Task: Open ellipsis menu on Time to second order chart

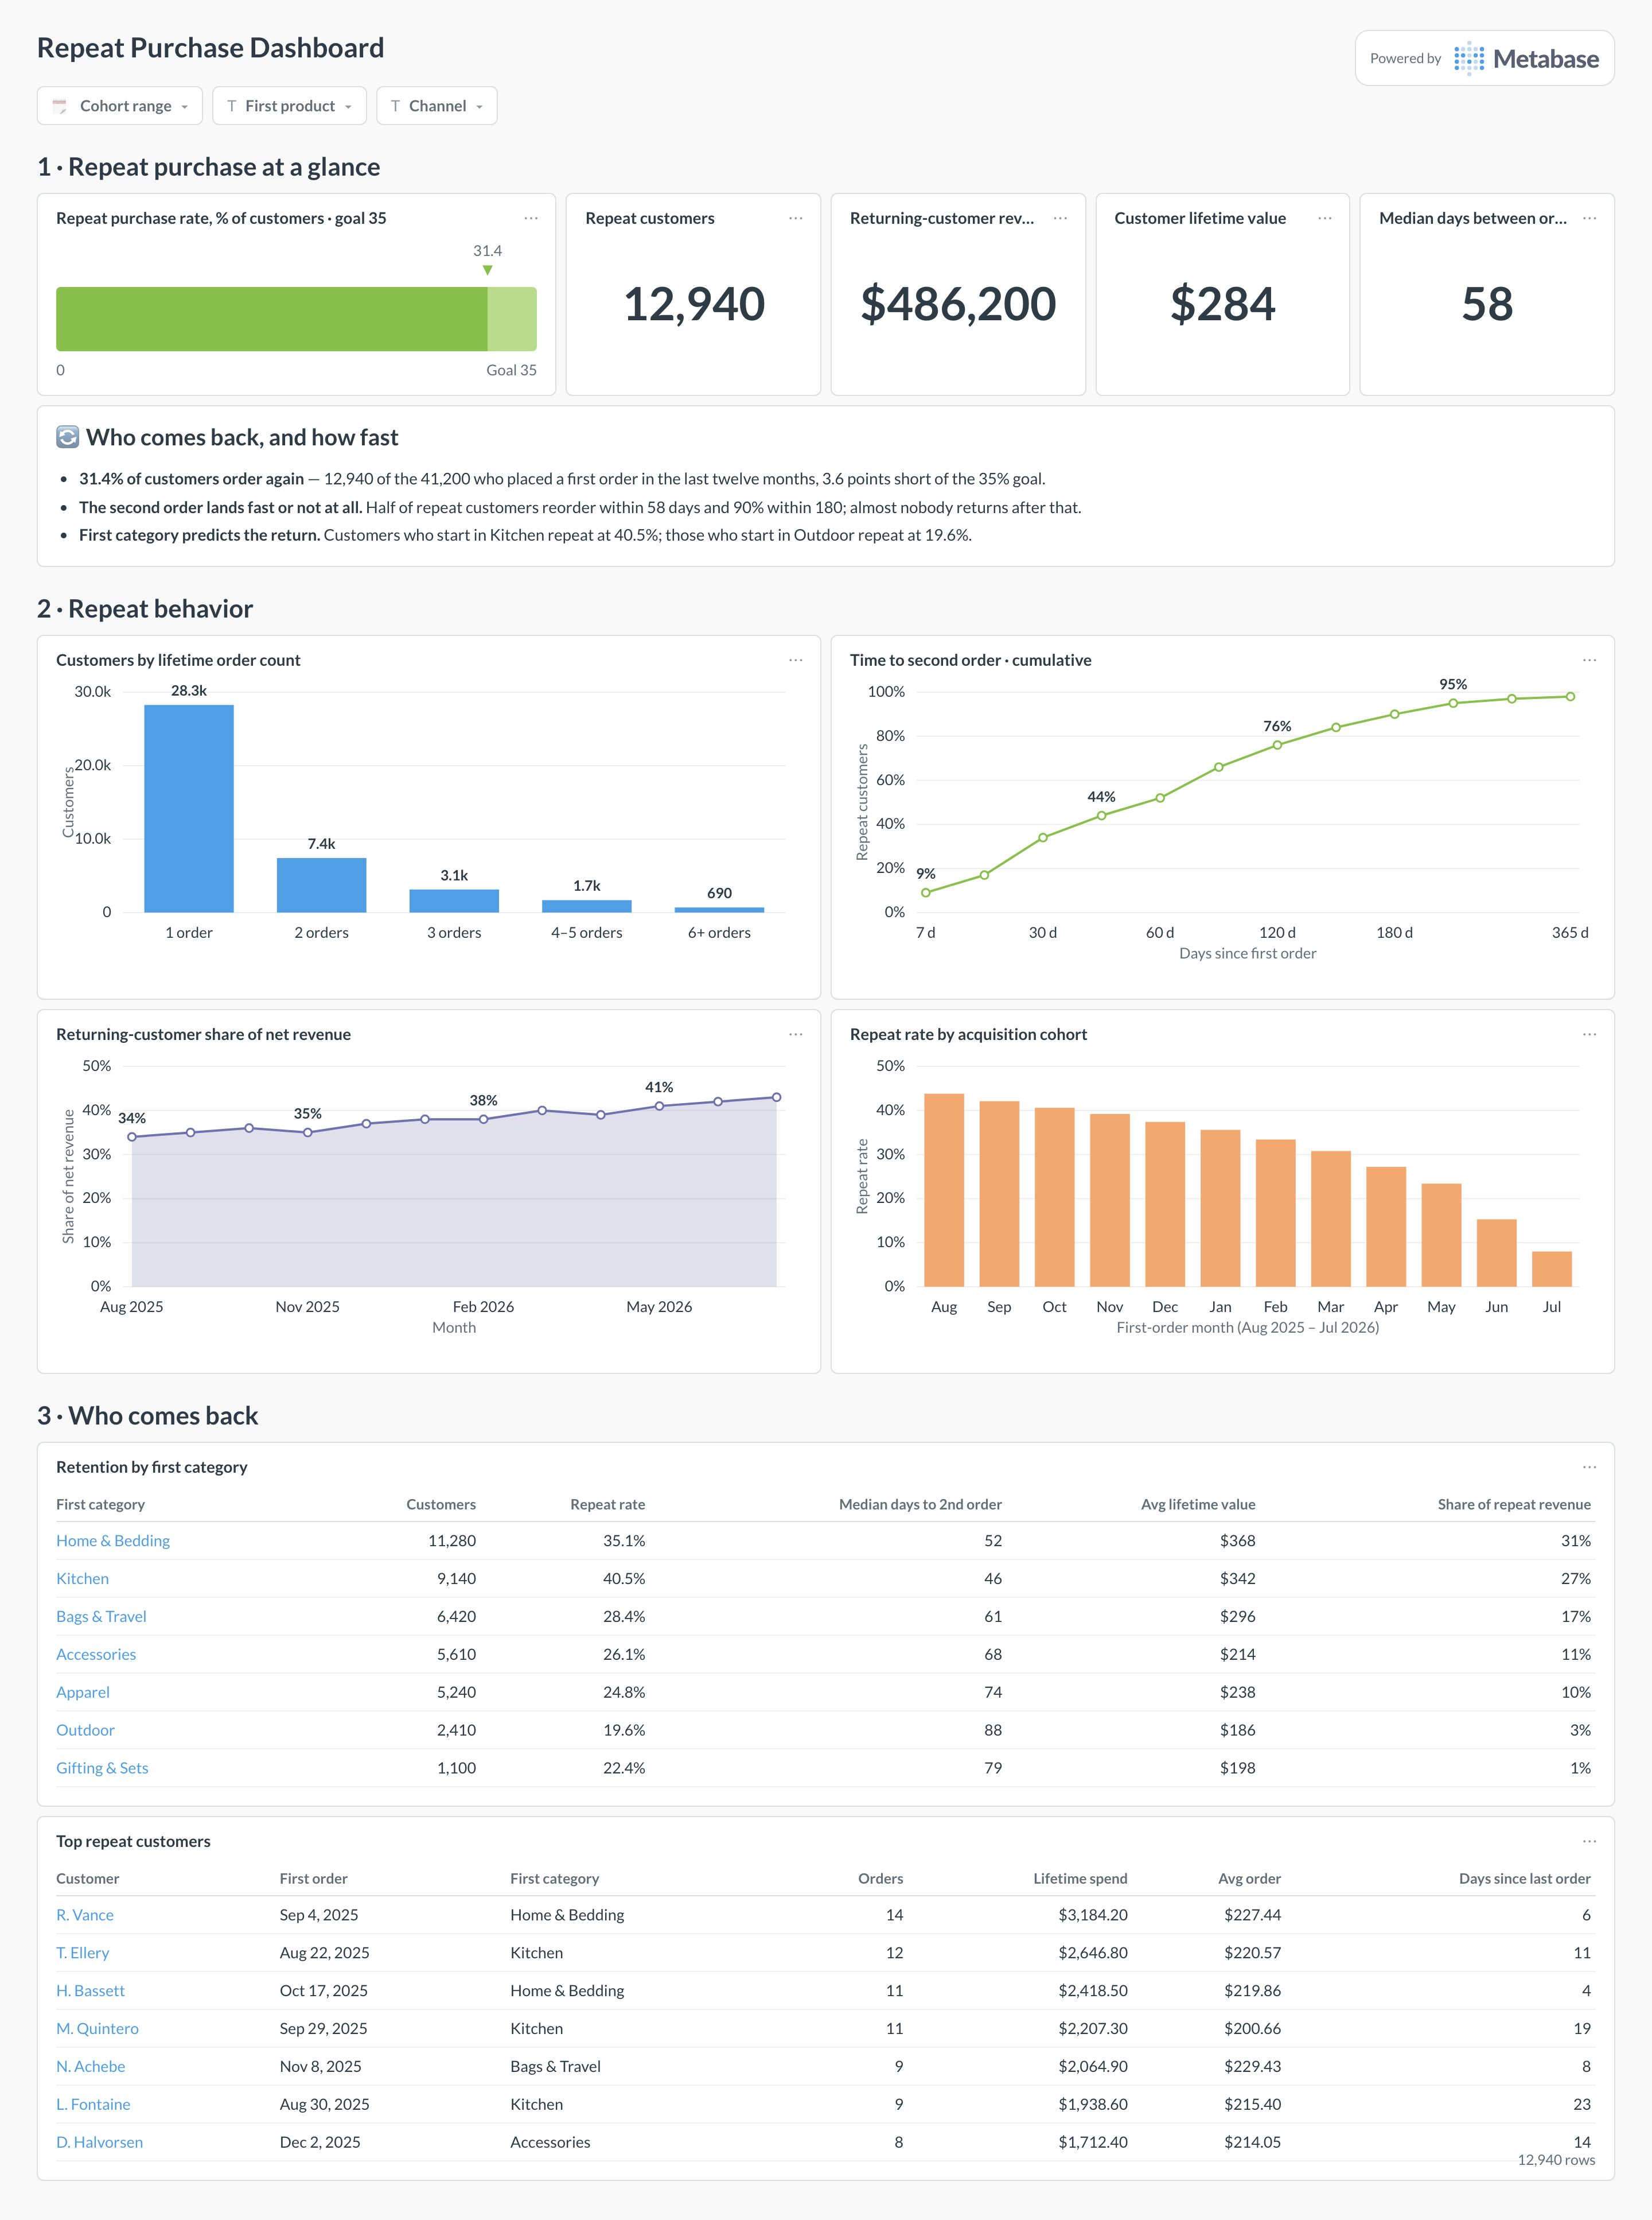Action: [x=1590, y=660]
